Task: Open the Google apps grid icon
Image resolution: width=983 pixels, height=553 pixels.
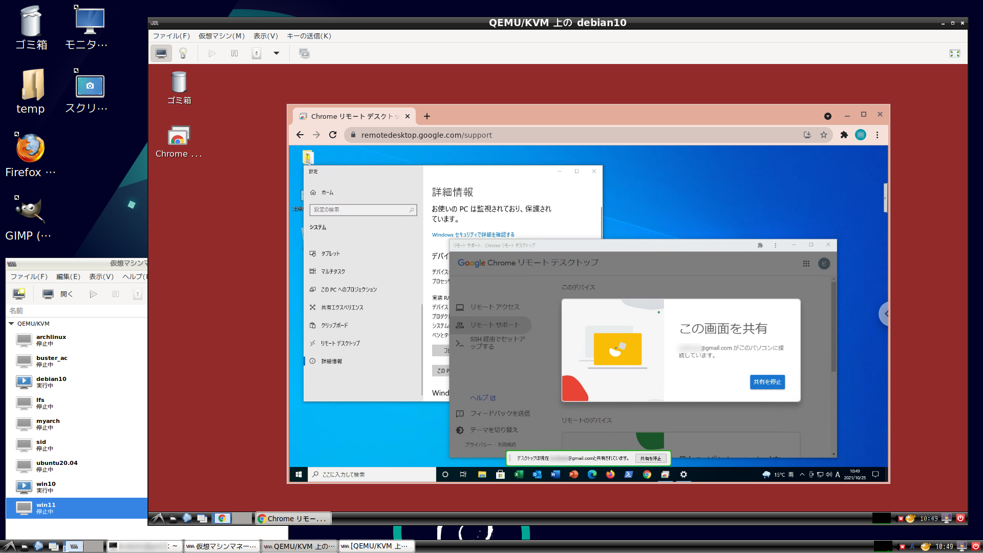Action: pos(806,263)
